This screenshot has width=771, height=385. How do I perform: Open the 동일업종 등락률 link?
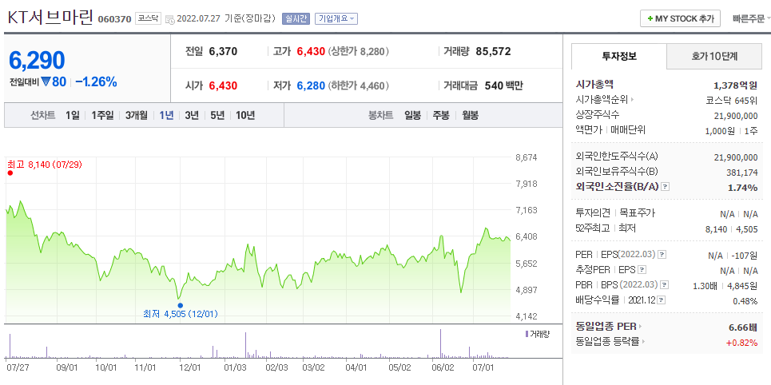tap(607, 341)
